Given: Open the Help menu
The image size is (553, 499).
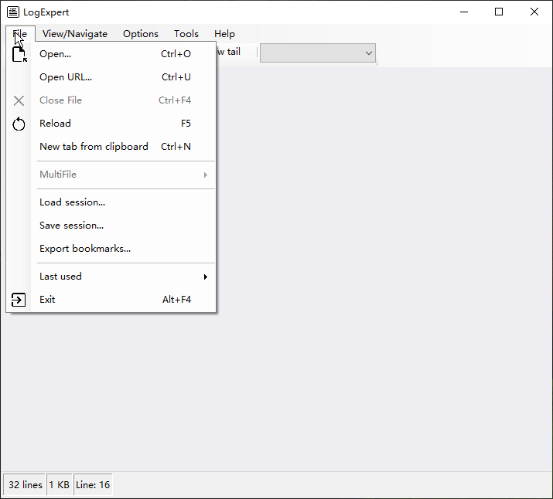Looking at the screenshot, I should coord(224,34).
